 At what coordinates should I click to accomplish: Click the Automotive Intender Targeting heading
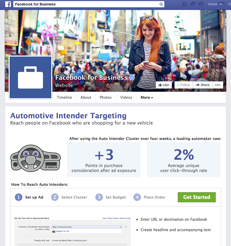click(x=68, y=116)
